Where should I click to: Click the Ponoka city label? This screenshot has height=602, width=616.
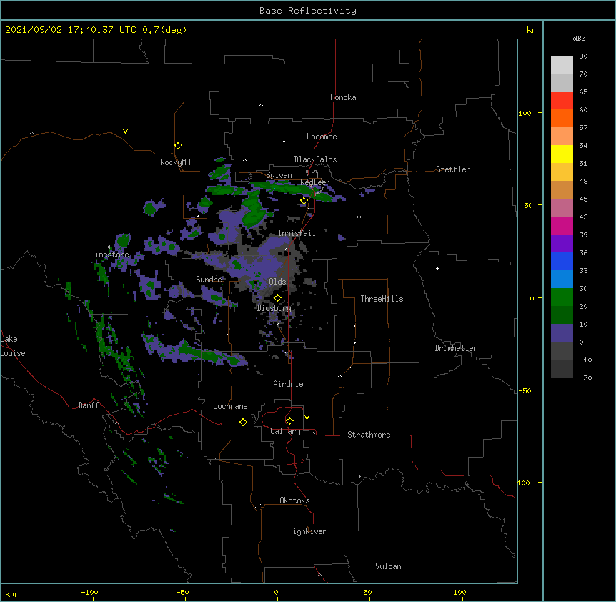(343, 97)
